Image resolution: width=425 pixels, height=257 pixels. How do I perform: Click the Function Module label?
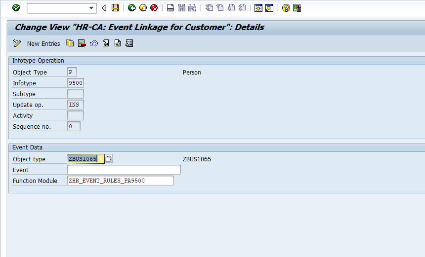coord(35,181)
